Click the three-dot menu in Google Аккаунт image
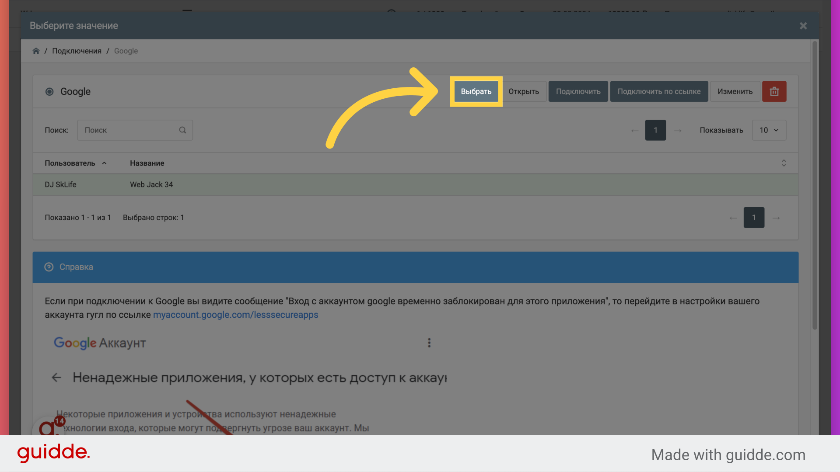 [429, 343]
